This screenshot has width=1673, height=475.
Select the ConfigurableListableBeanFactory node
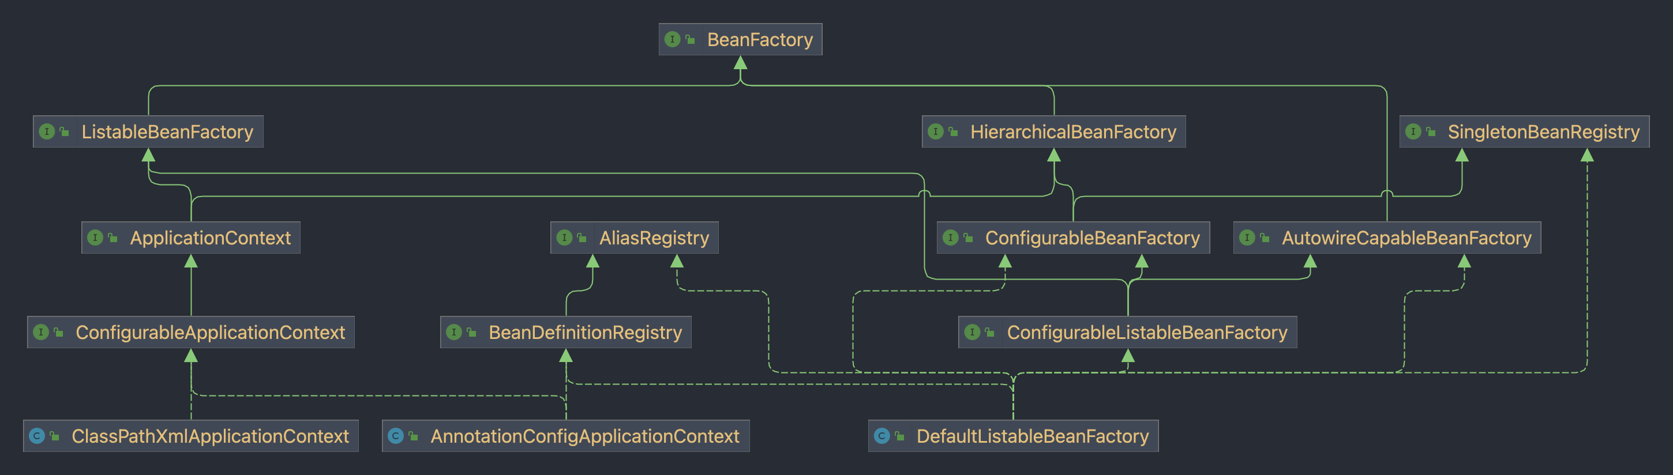1127,332
